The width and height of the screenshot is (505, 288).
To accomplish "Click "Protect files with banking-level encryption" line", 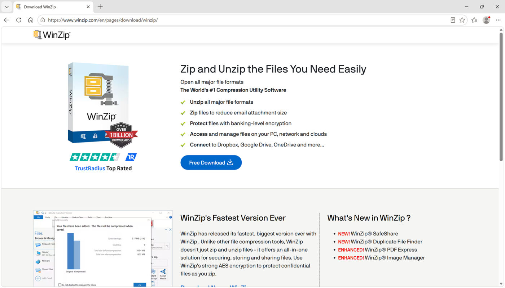I will [241, 123].
